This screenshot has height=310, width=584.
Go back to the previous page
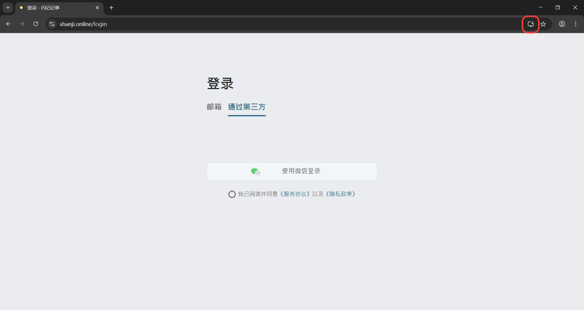pyautogui.click(x=9, y=24)
